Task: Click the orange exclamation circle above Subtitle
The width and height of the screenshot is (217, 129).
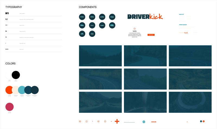Action: tap(135, 29)
